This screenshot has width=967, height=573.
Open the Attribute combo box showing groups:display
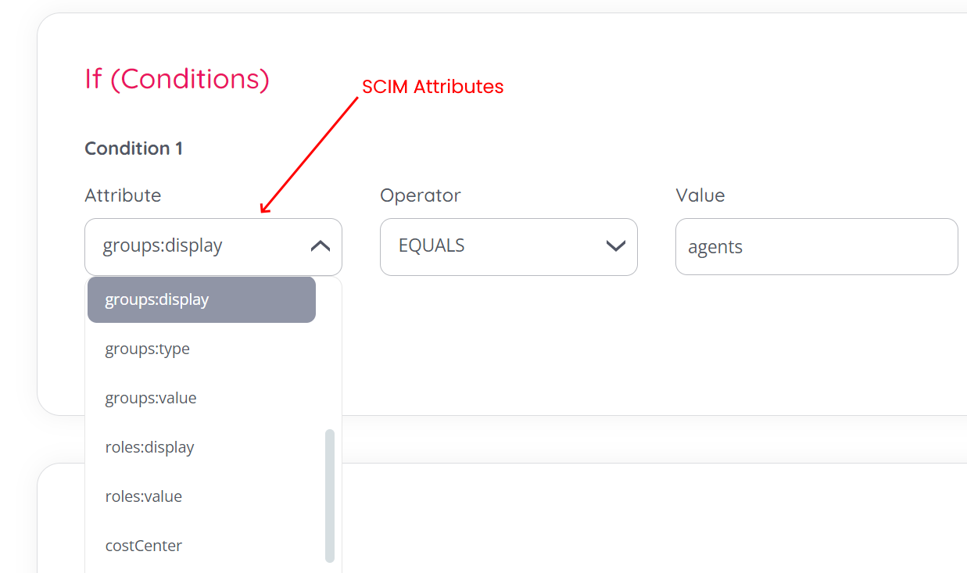[x=195, y=246]
